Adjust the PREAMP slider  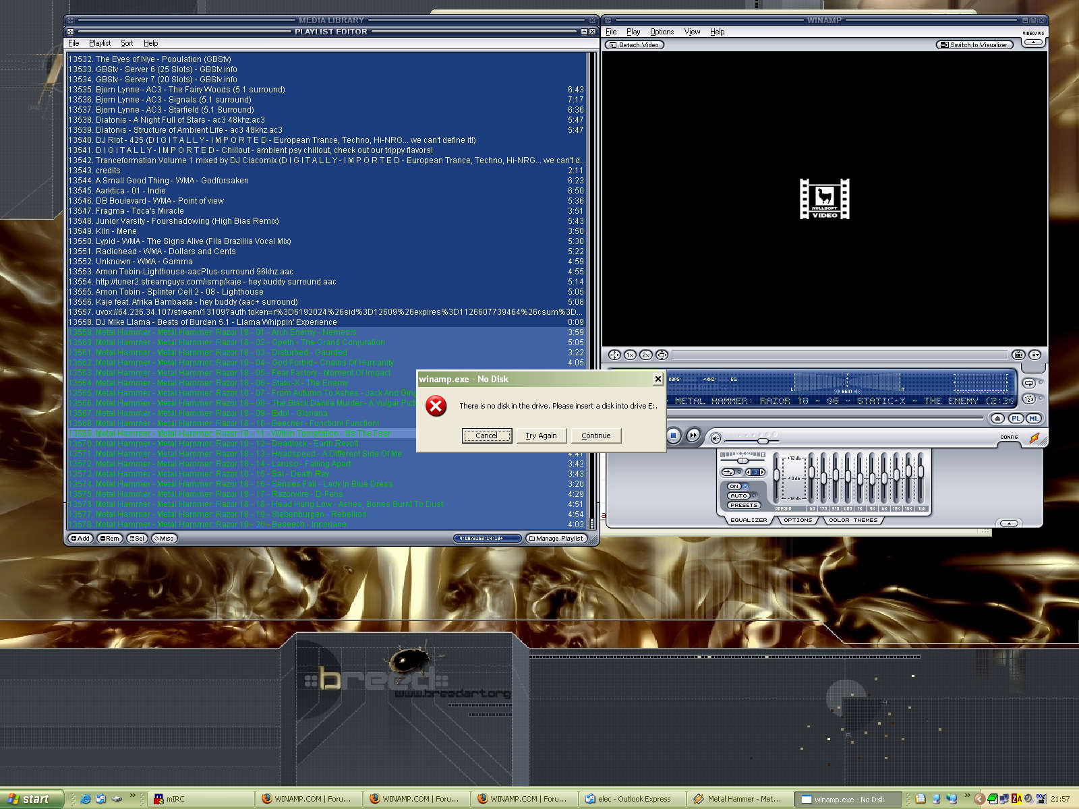click(x=777, y=477)
